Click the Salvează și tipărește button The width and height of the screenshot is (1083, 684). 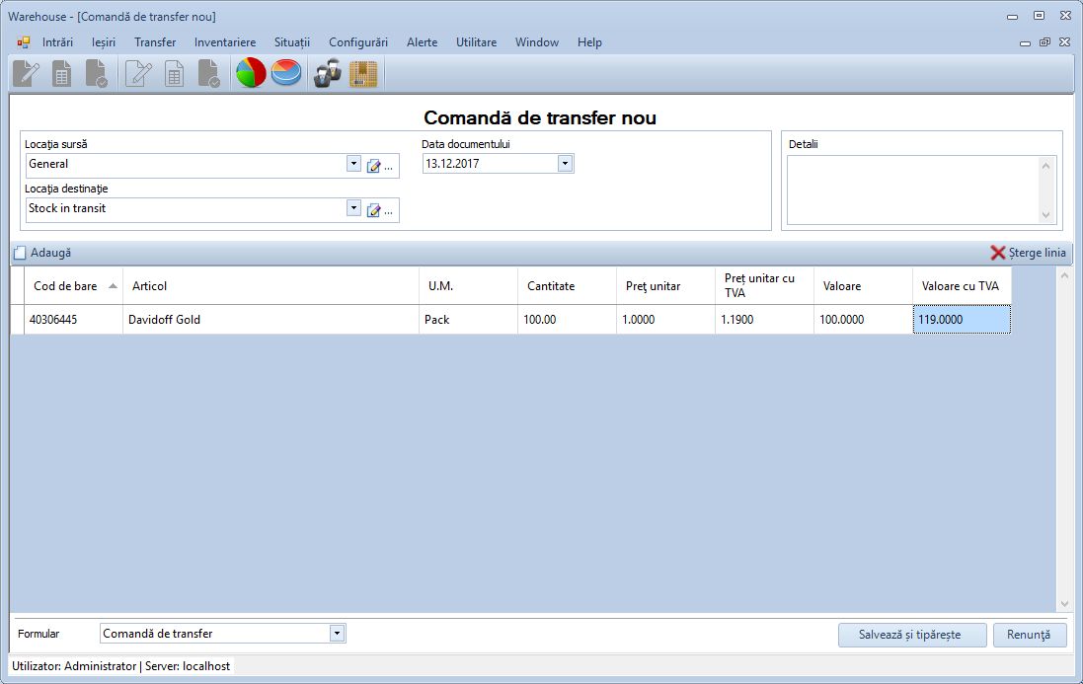(910, 635)
